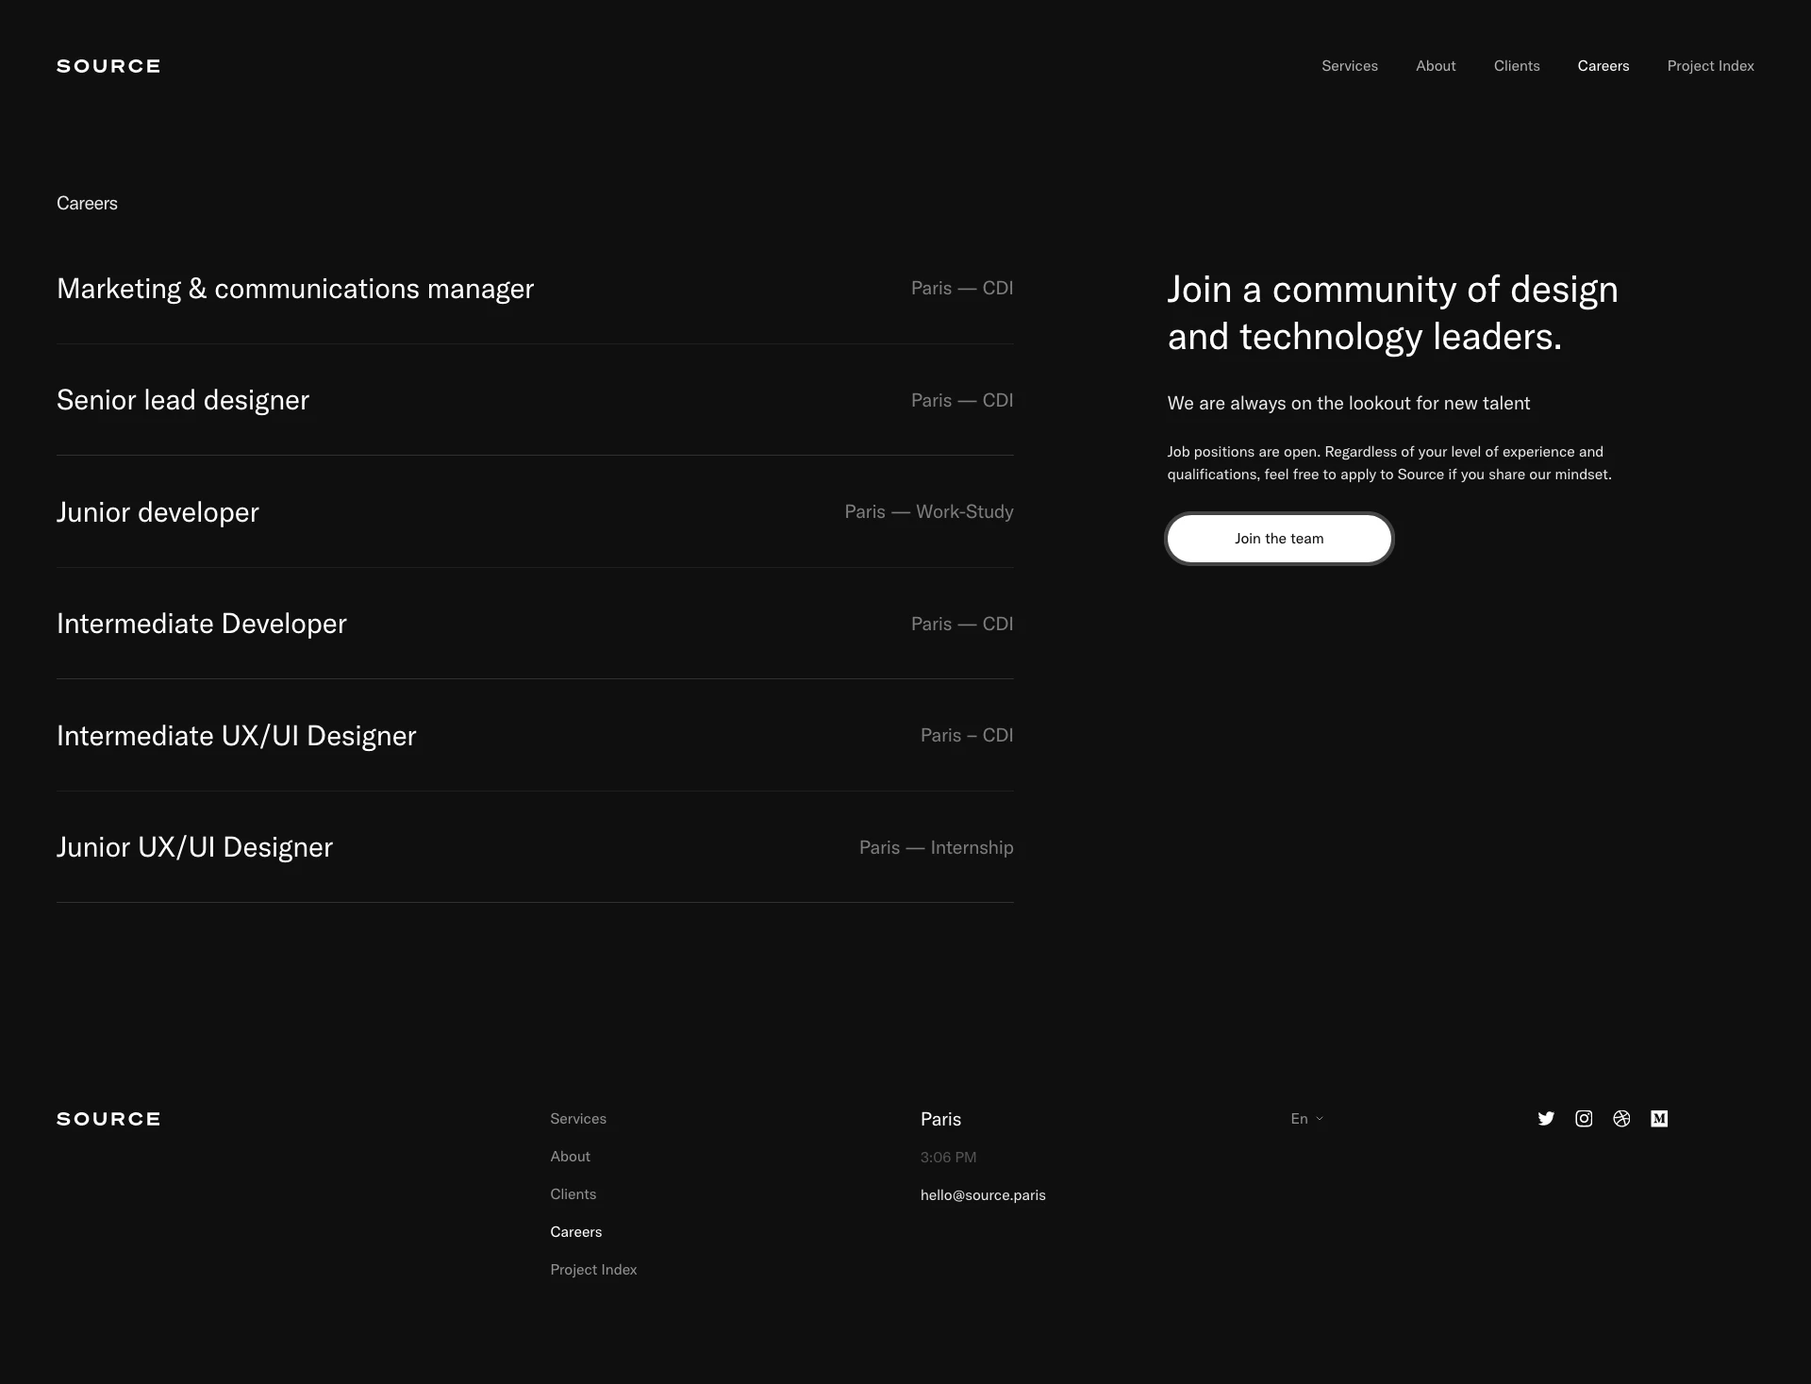Open the Dribbble icon in the footer
Screen dimensions: 1811x1384
[1621, 1119]
